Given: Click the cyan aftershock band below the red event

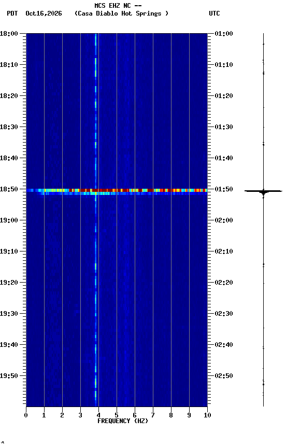Looking at the screenshot, I should point(117,193).
